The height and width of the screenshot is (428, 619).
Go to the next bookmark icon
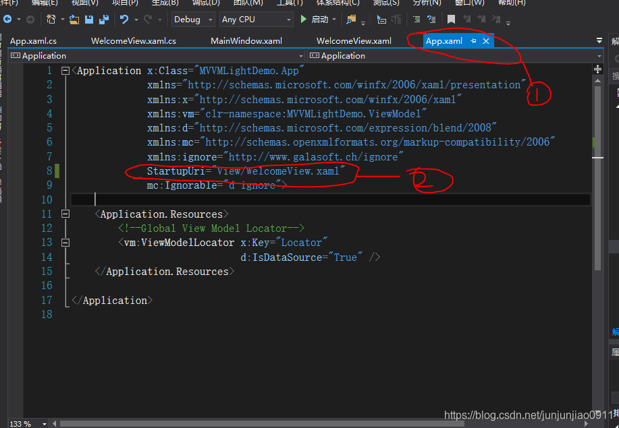[481, 19]
